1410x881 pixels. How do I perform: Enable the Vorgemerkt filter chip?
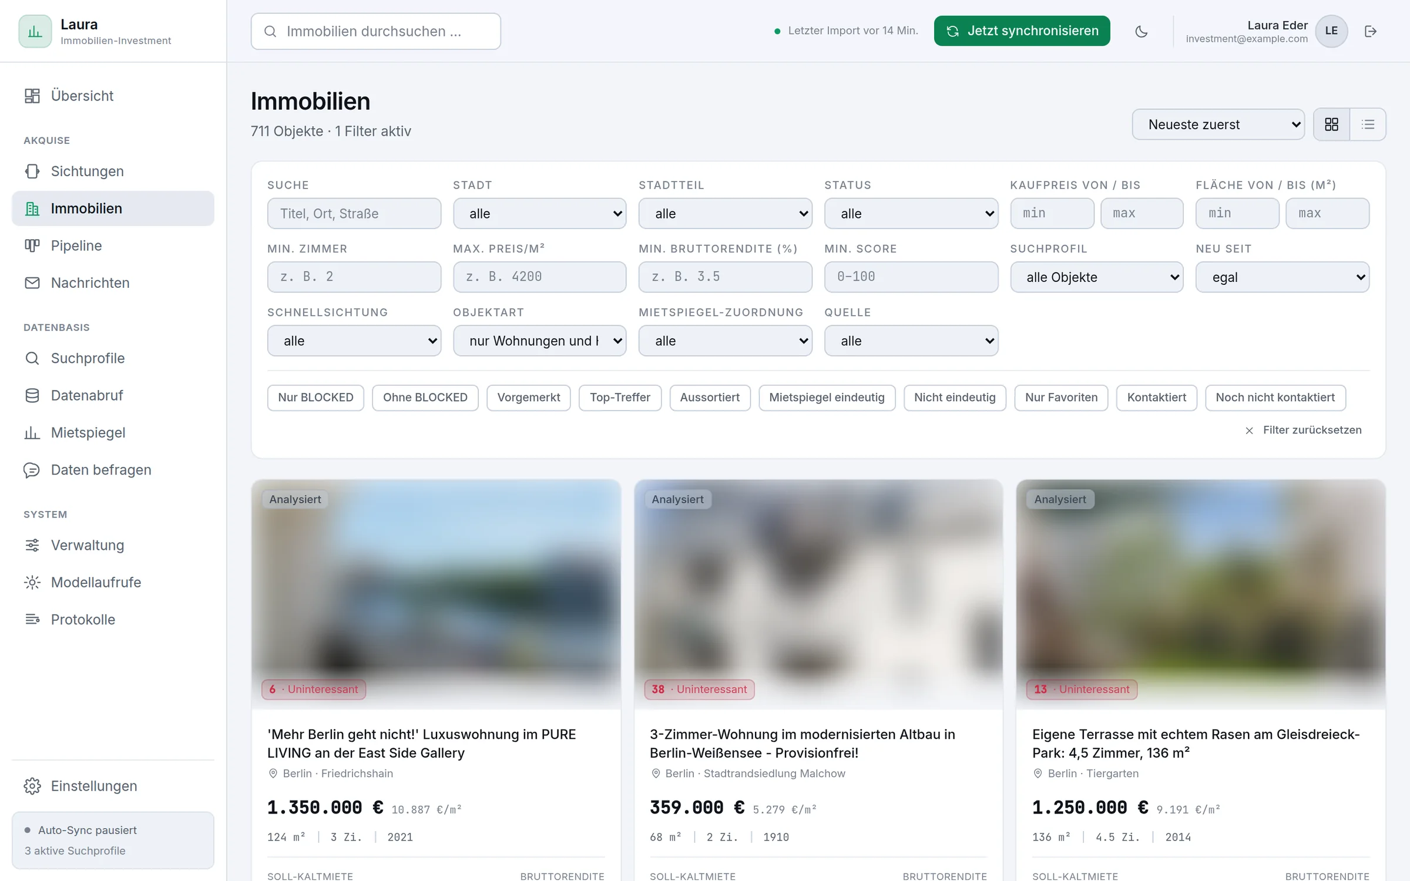coord(528,398)
